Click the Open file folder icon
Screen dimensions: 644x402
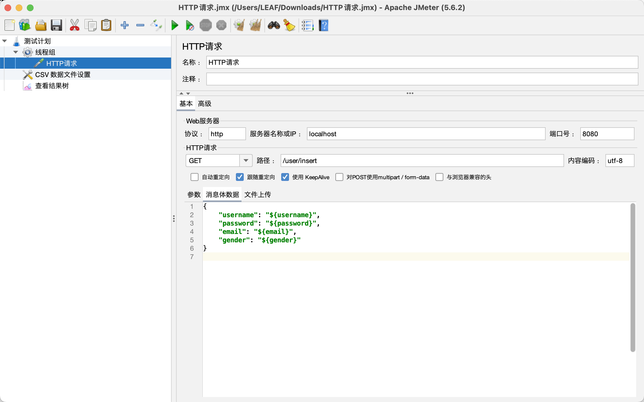coord(41,25)
